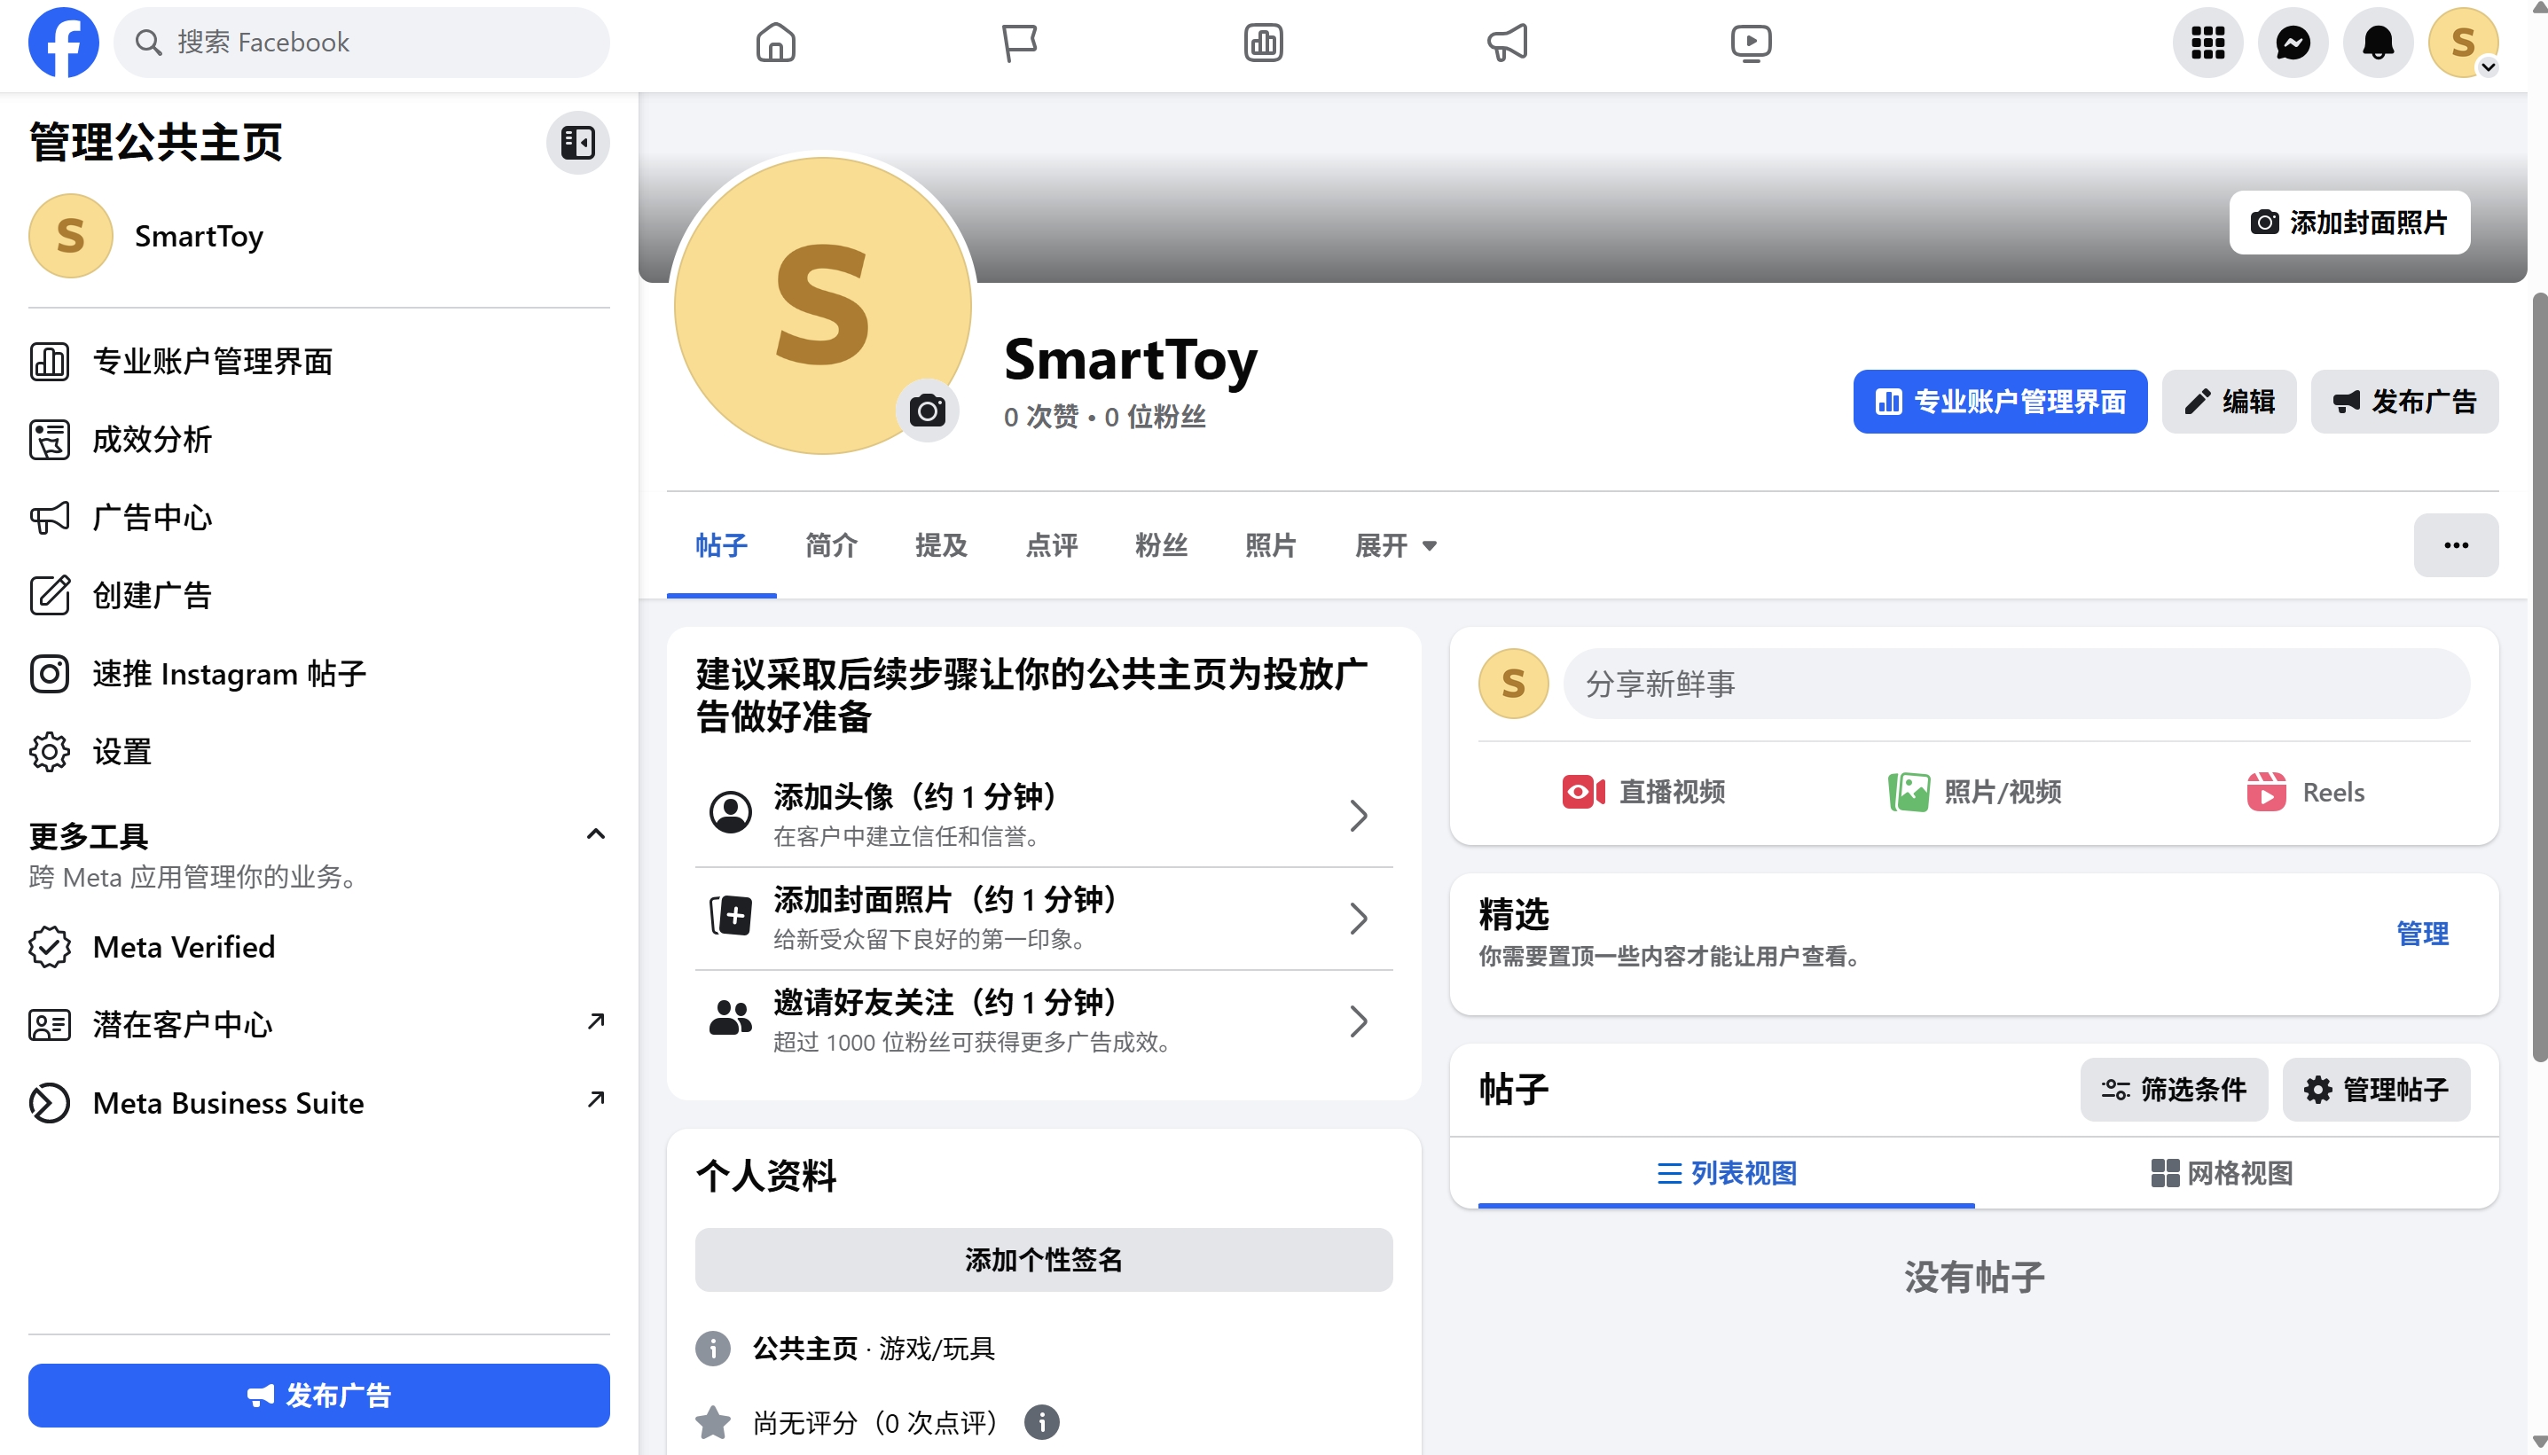Open Messenger from the top bar
The height and width of the screenshot is (1455, 2548).
(x=2293, y=42)
